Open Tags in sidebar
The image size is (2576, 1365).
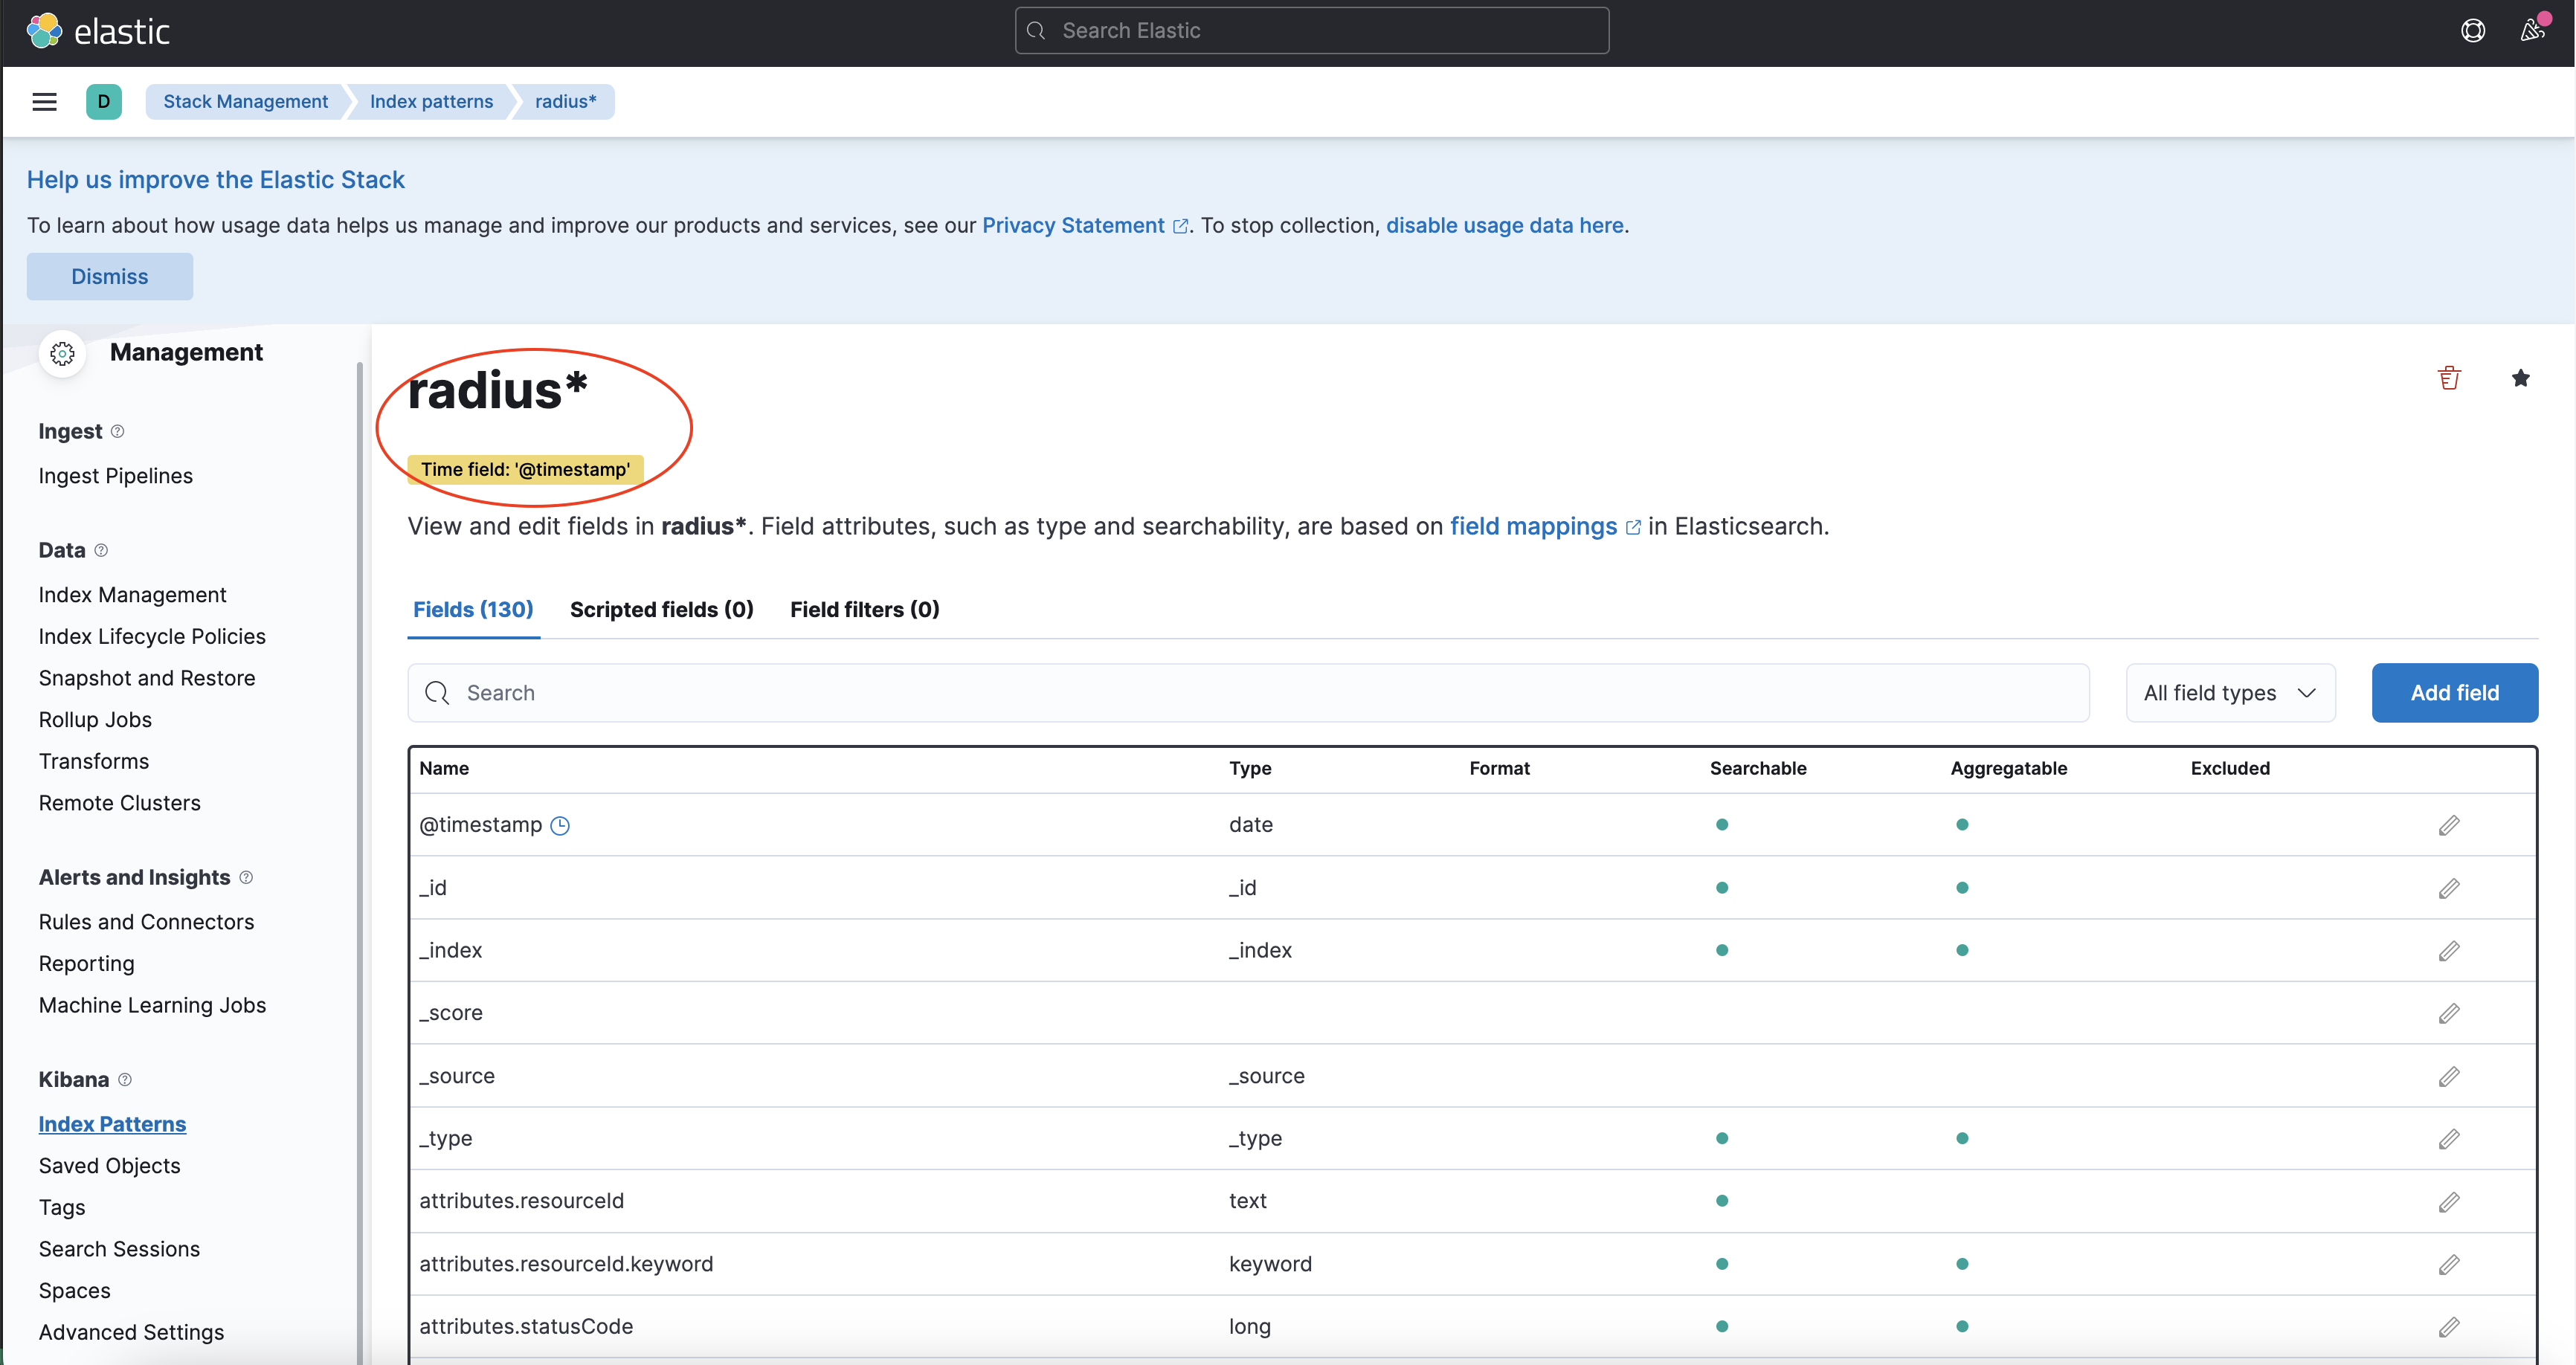coord(62,1207)
